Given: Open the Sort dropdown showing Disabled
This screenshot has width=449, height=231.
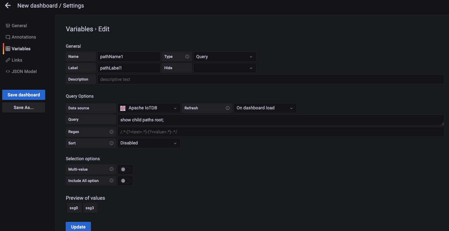Looking at the screenshot, I should [x=148, y=143].
